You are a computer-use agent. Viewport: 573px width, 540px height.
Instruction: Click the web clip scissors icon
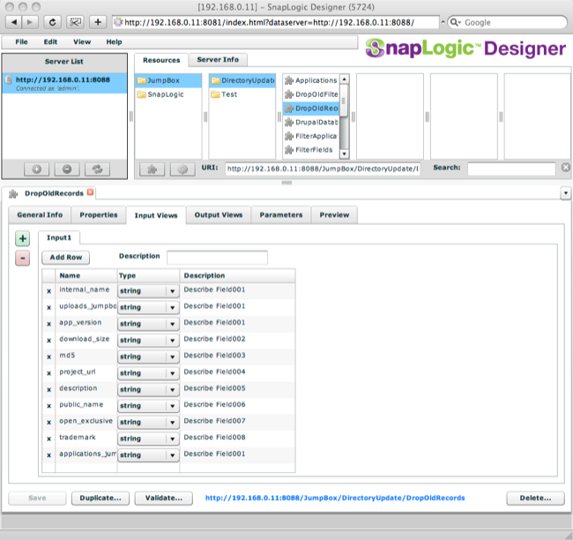coord(75,22)
